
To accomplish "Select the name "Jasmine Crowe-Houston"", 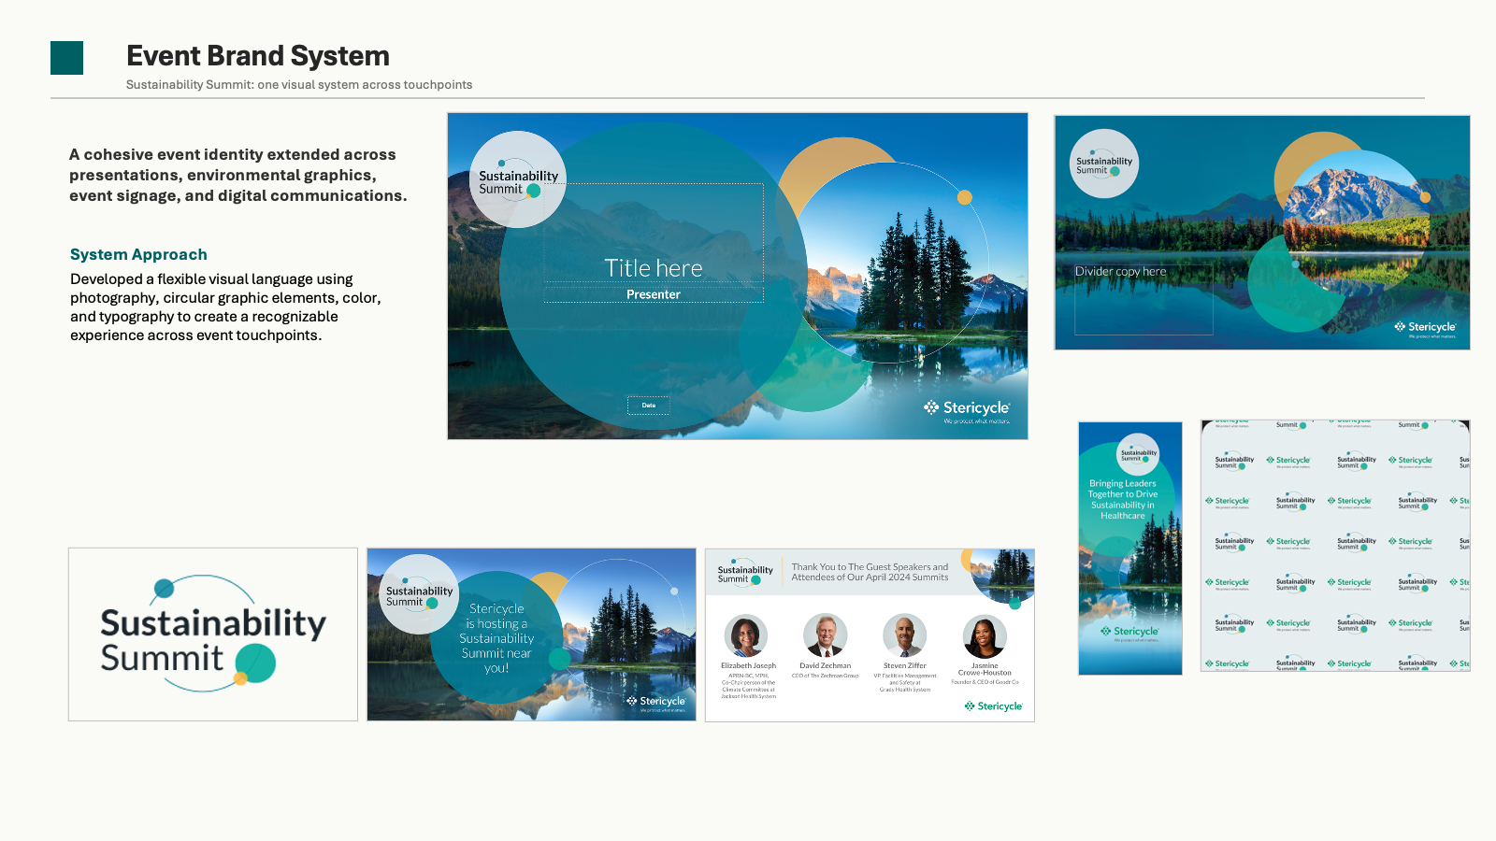I will click(985, 669).
